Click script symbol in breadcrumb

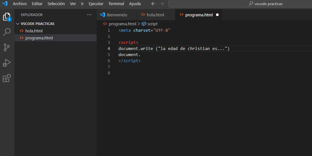click(152, 24)
